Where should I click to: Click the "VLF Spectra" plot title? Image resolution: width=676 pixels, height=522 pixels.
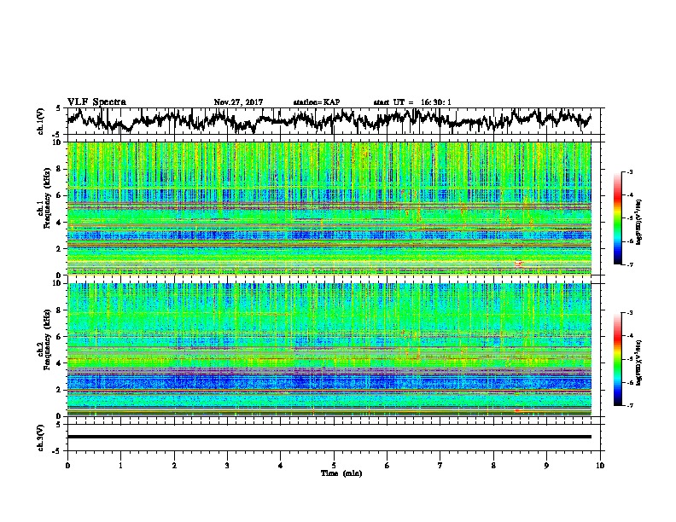point(96,102)
